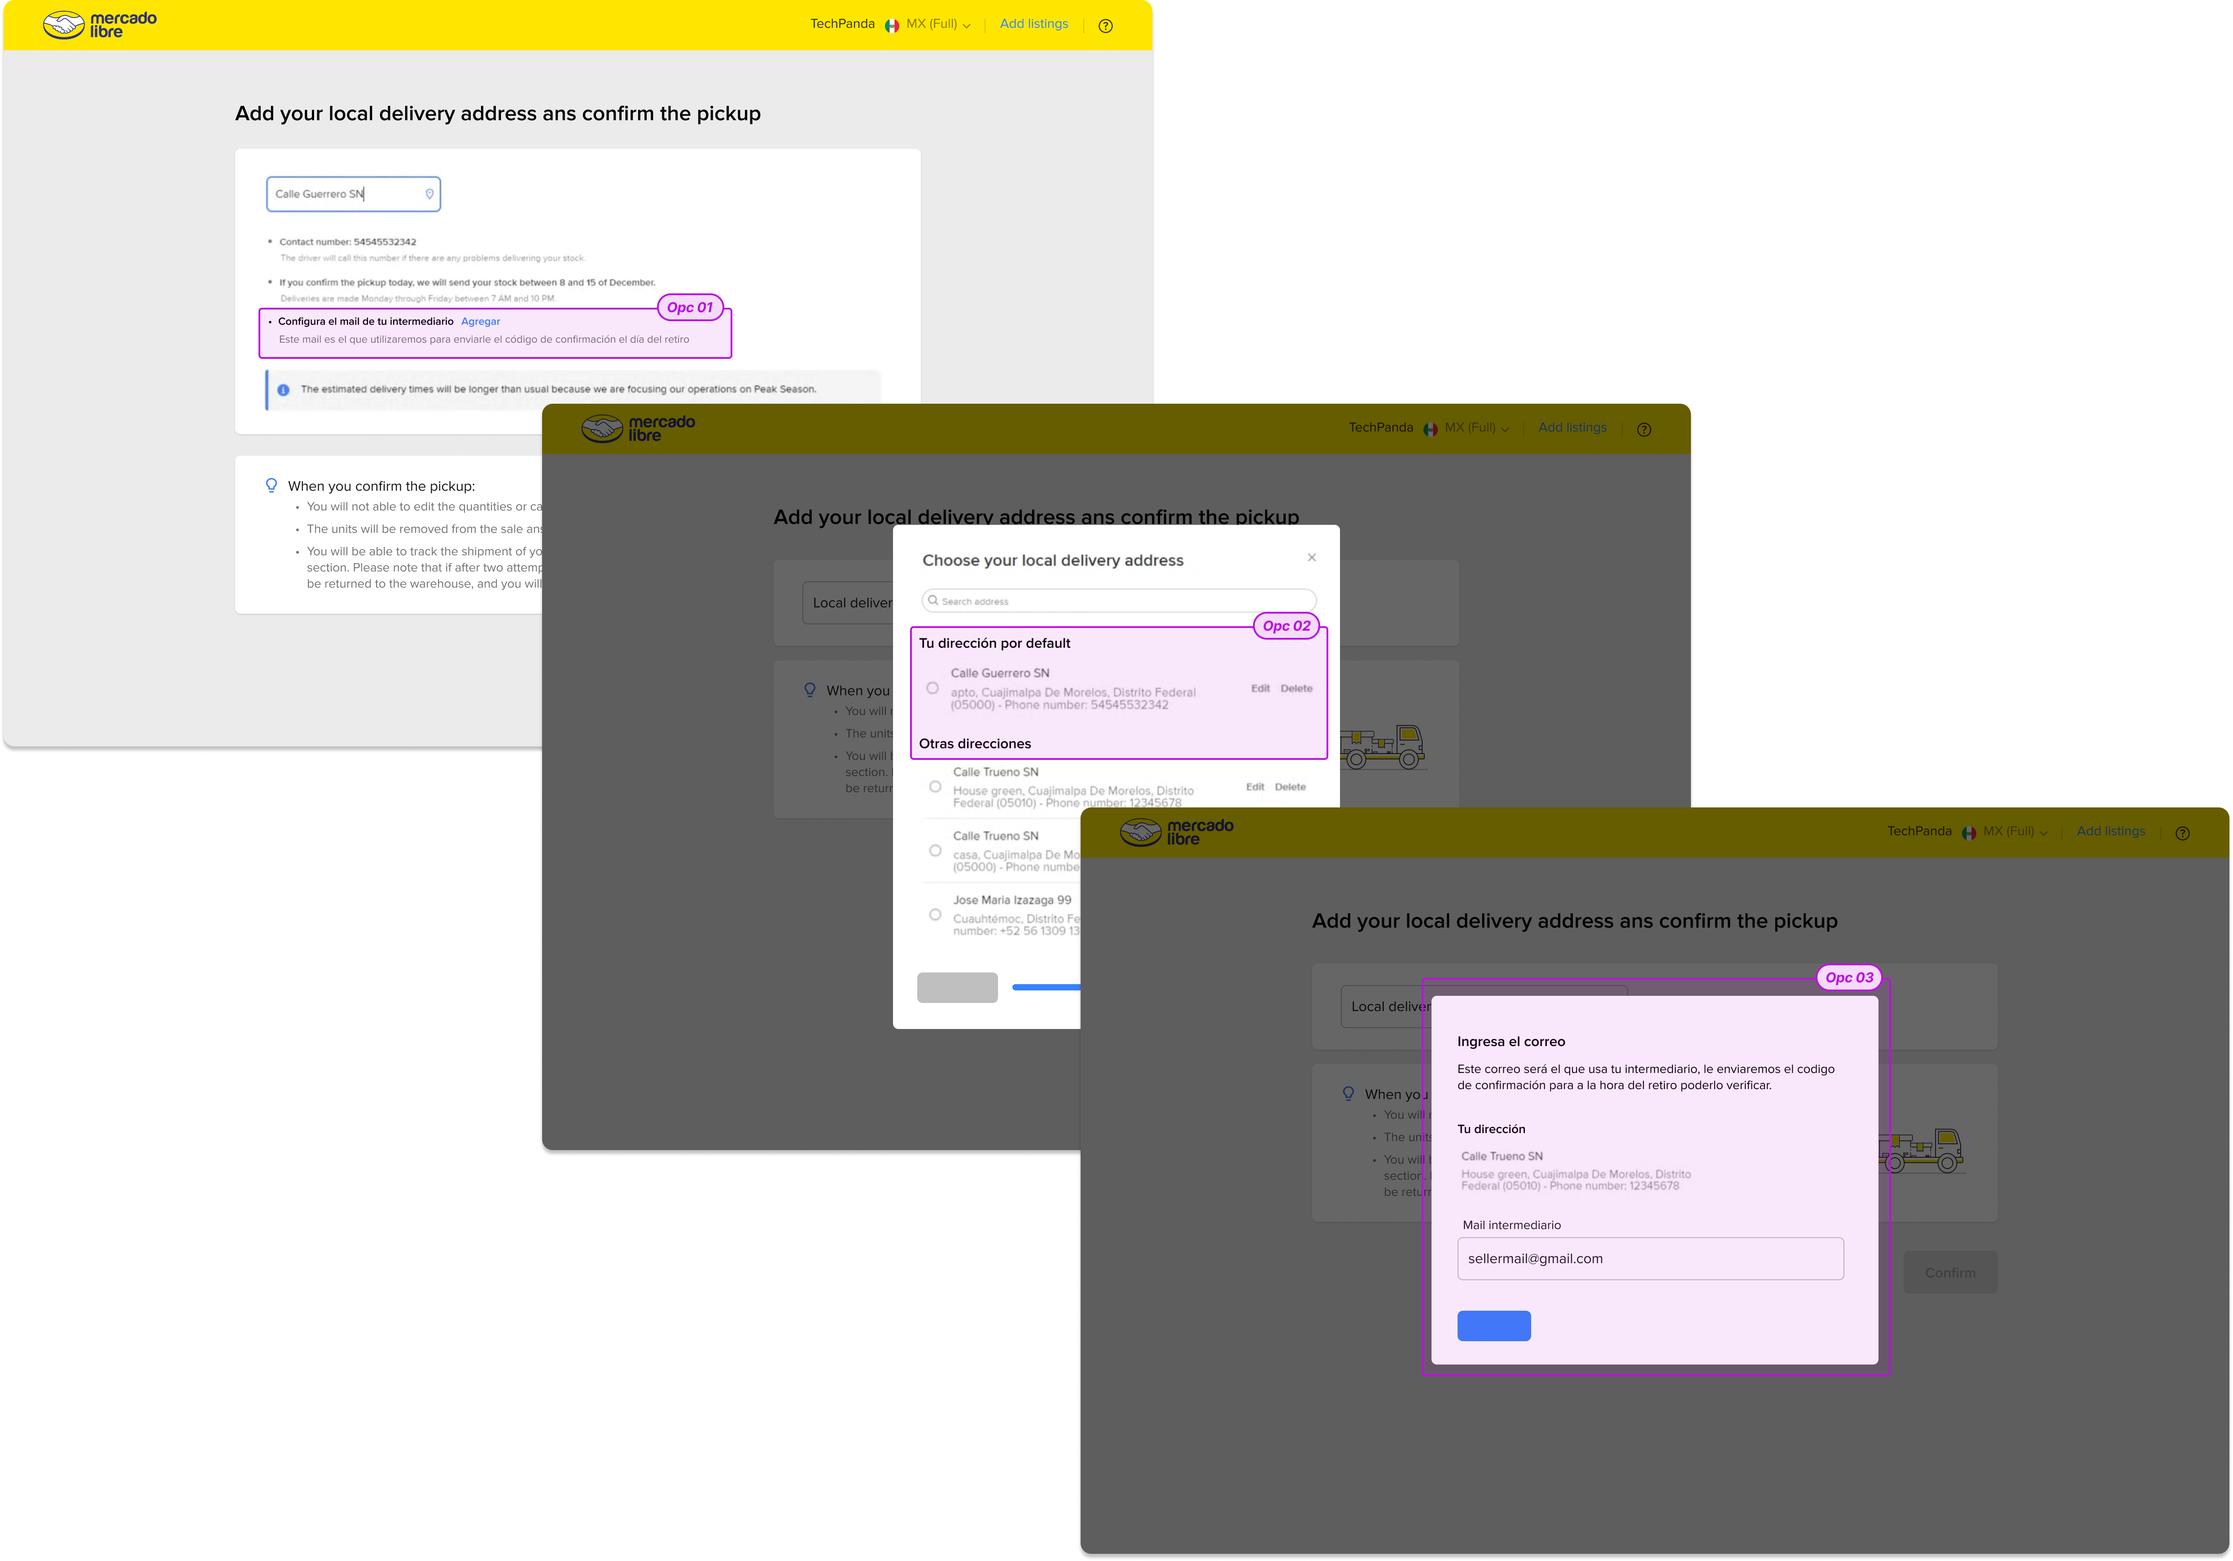Click Edit for the Calle Guerrero SN address
The width and height of the screenshot is (2233, 1561).
coord(1260,688)
